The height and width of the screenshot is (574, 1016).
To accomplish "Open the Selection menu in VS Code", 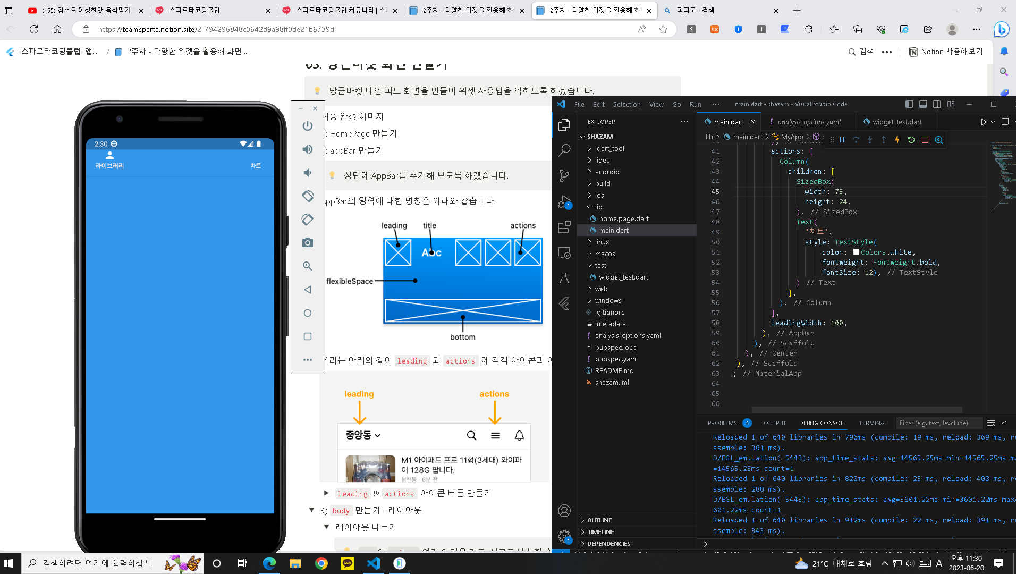I will [626, 104].
